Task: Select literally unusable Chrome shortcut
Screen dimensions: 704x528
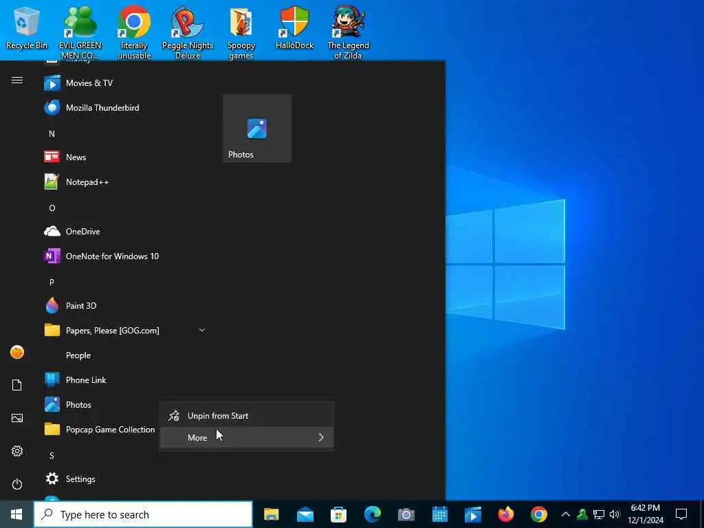Action: click(134, 32)
